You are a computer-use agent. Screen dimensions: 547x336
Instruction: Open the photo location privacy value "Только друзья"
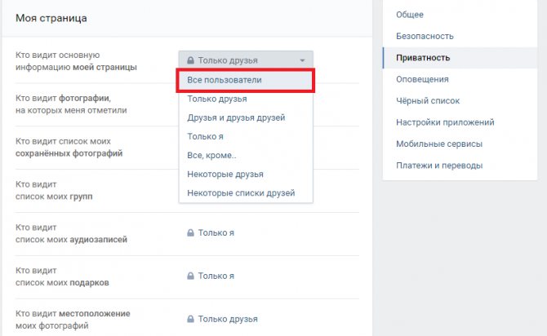tap(228, 319)
